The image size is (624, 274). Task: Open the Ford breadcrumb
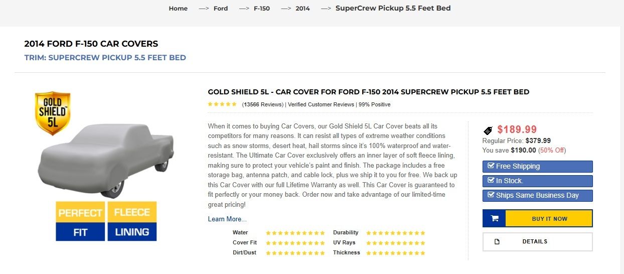[221, 9]
